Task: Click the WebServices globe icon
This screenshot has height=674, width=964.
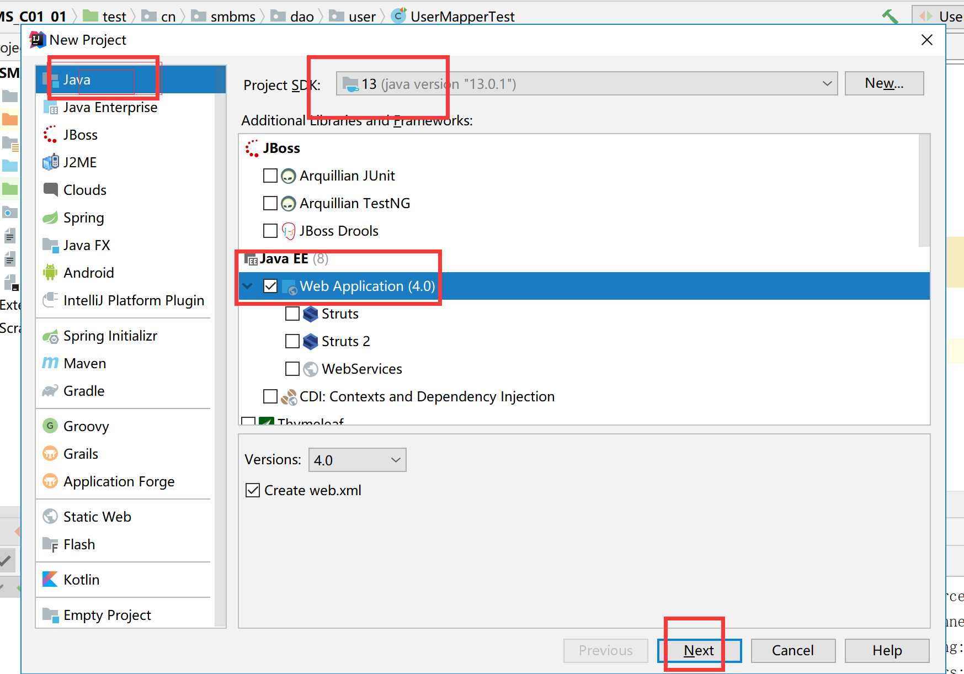Action: click(x=311, y=369)
